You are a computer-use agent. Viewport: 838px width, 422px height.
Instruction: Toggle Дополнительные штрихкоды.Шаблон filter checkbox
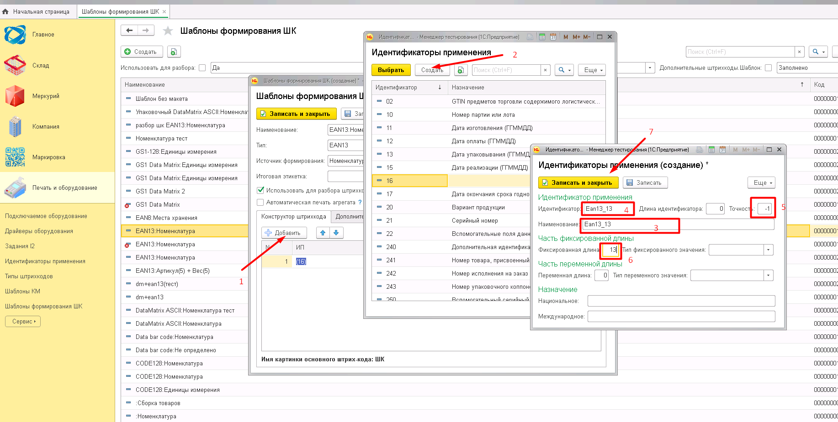coord(768,68)
